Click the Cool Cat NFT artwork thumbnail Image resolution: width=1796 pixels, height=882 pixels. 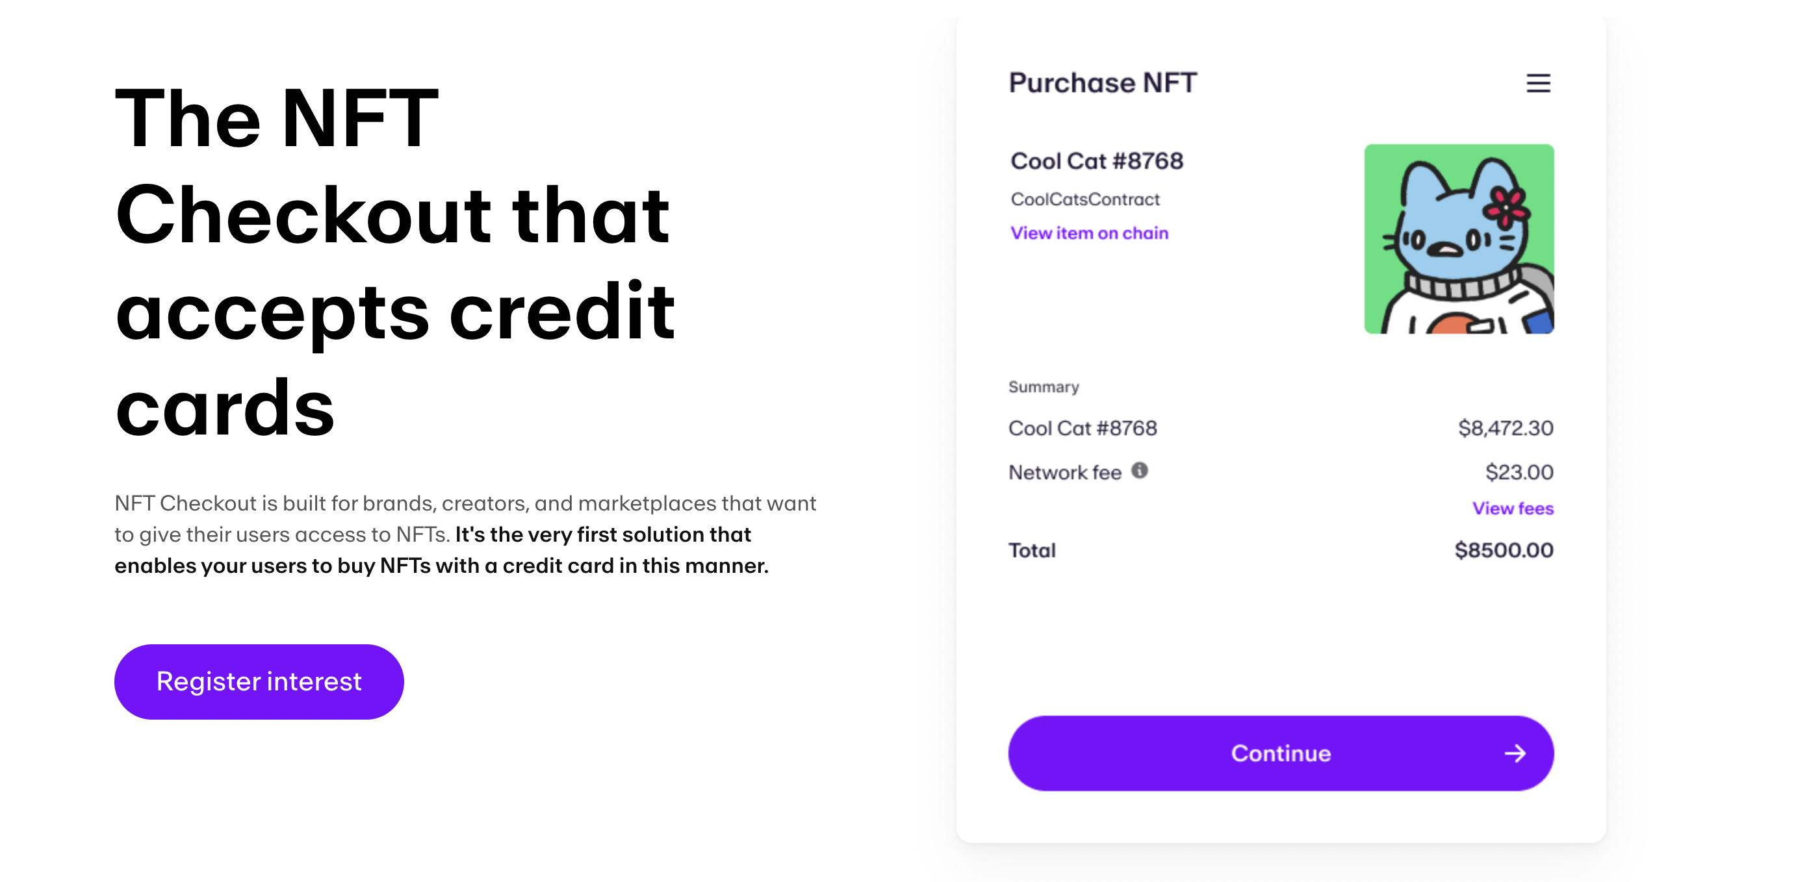click(1459, 239)
